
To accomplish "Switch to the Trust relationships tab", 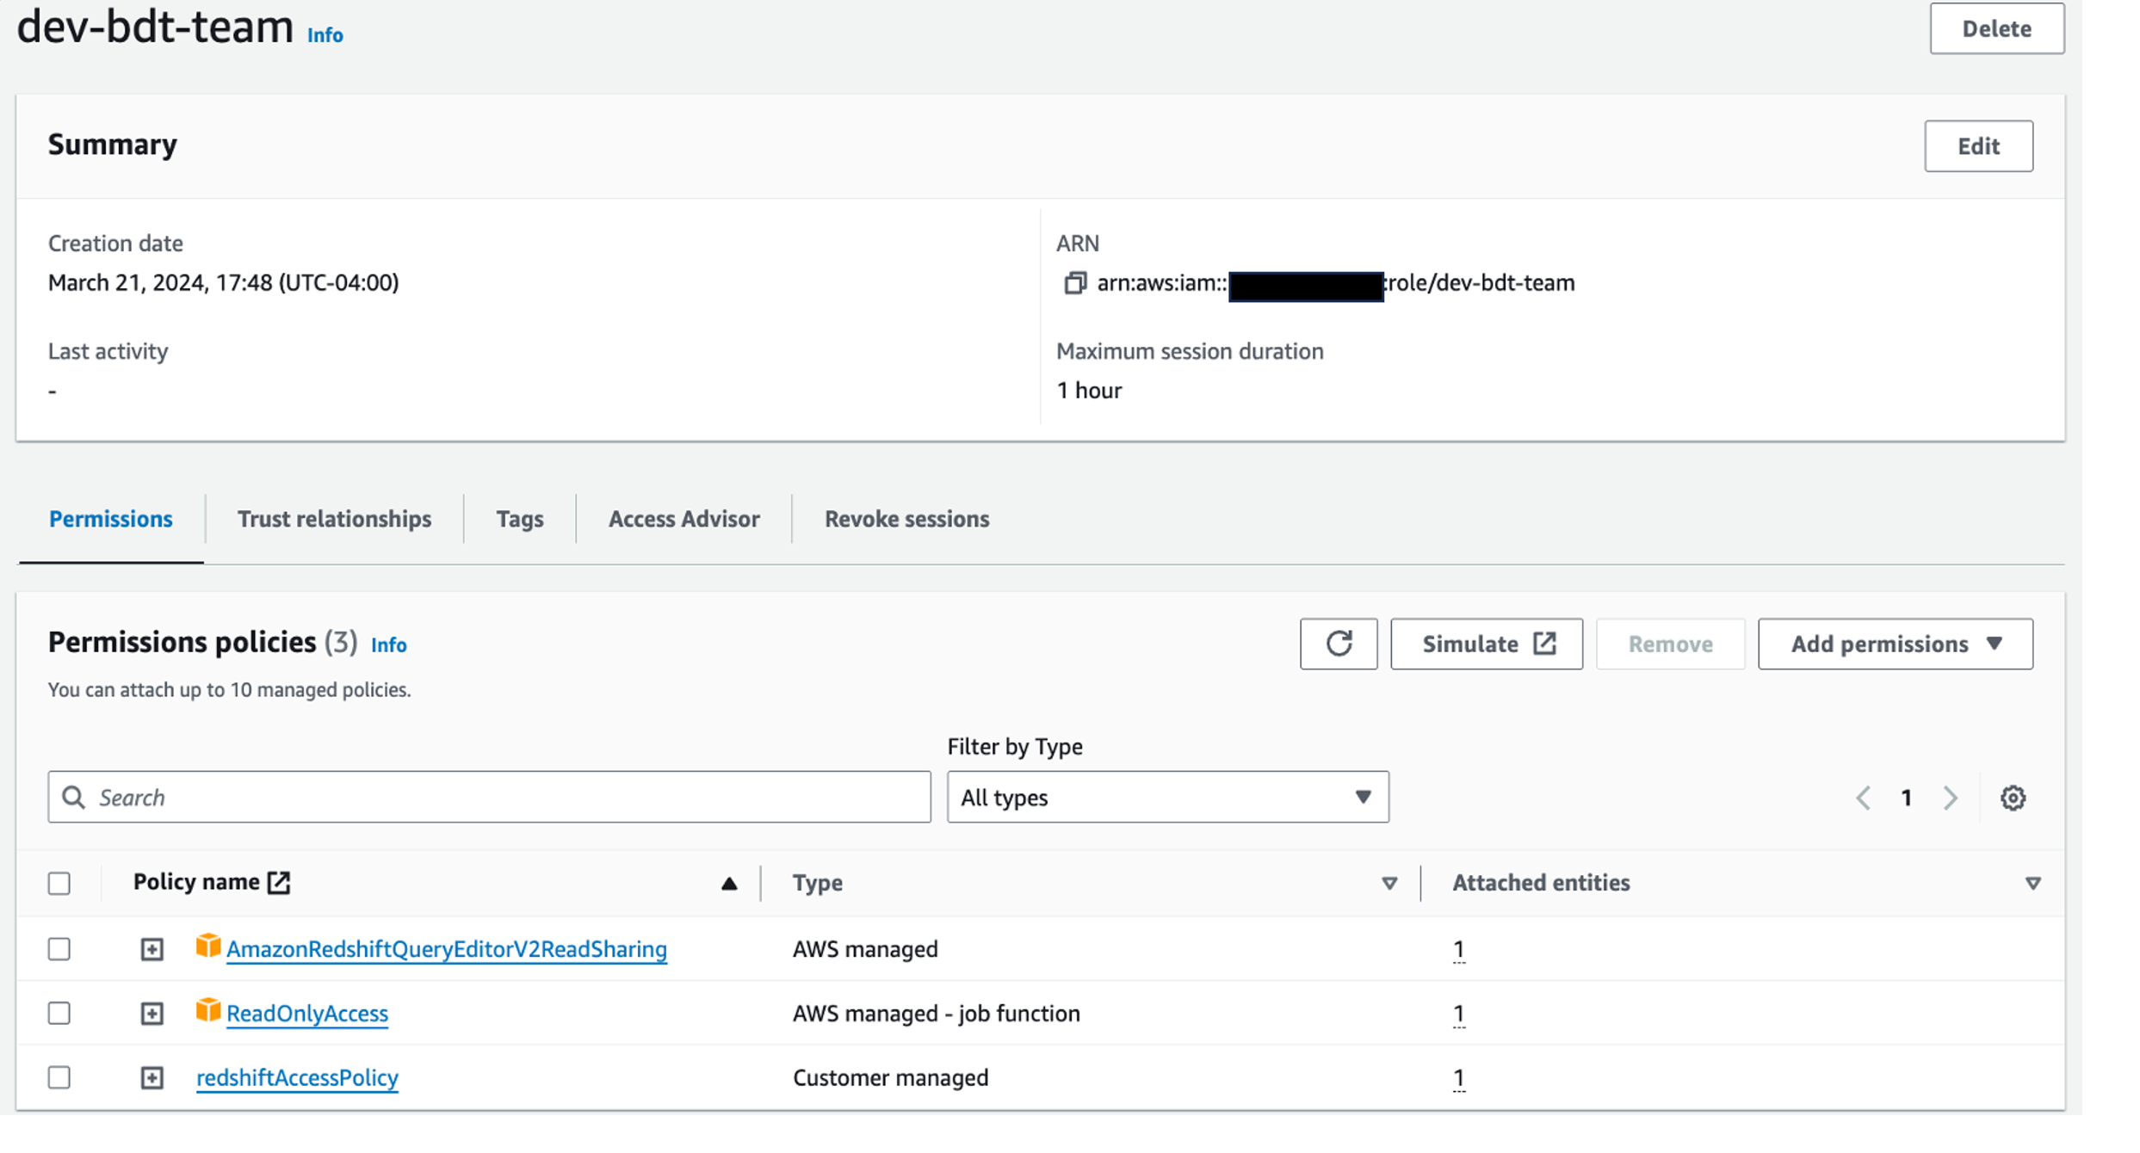I will pos(335,518).
